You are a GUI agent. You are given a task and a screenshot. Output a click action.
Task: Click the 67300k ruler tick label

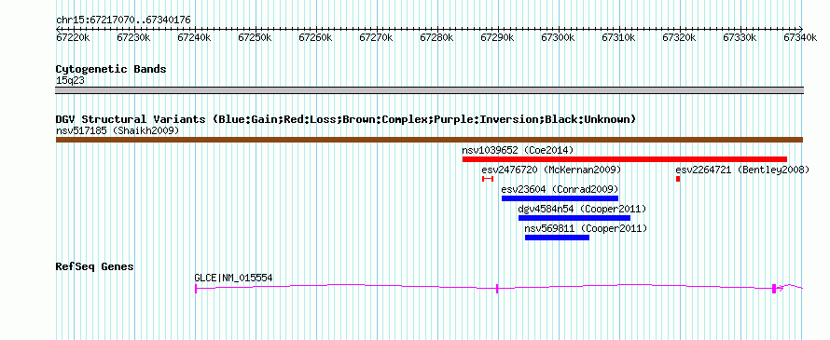558,37
